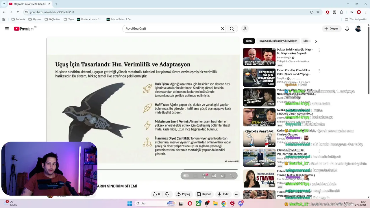Open Endemik bookmark folder

coord(18,19)
